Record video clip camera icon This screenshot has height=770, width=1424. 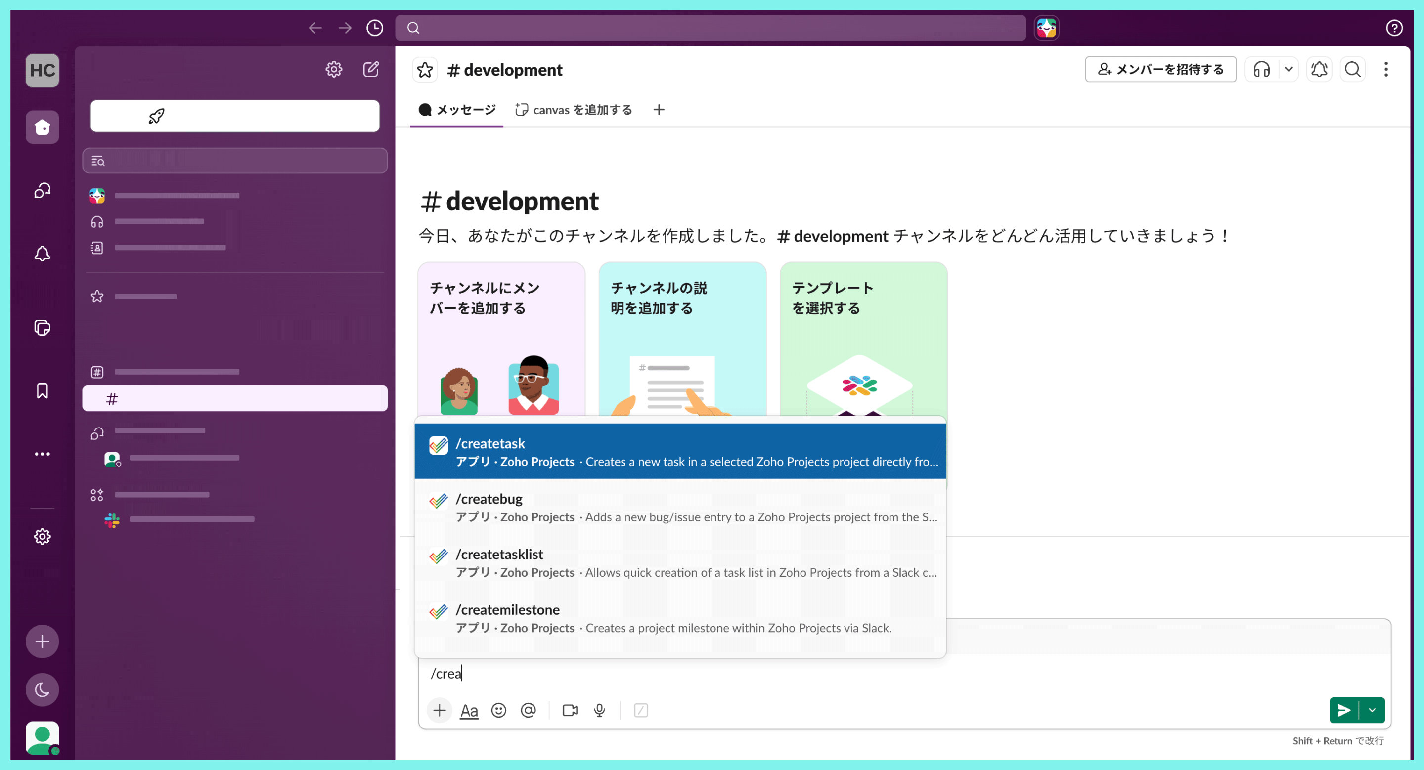click(x=570, y=710)
